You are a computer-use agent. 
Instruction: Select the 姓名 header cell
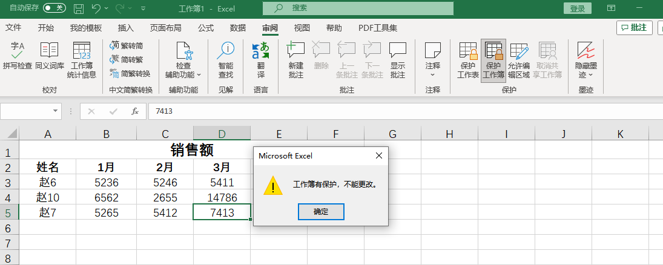tap(48, 168)
